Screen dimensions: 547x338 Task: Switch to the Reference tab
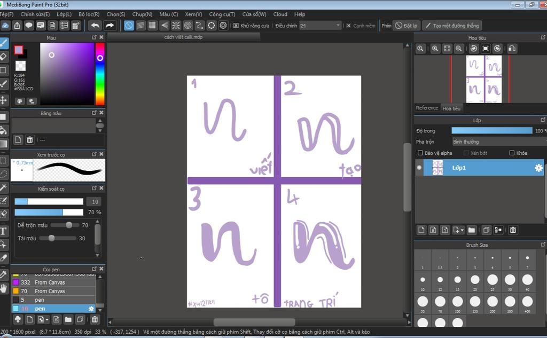(427, 108)
